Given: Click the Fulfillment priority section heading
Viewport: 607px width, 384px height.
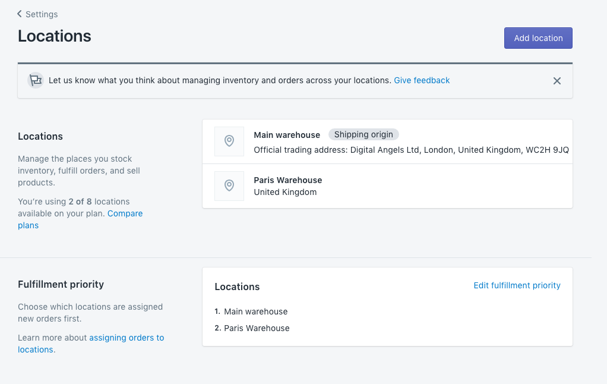Looking at the screenshot, I should pos(61,284).
